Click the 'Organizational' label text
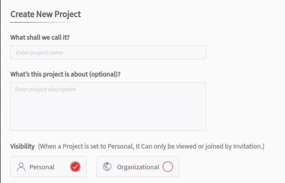285x183 pixels. pyautogui.click(x=138, y=167)
